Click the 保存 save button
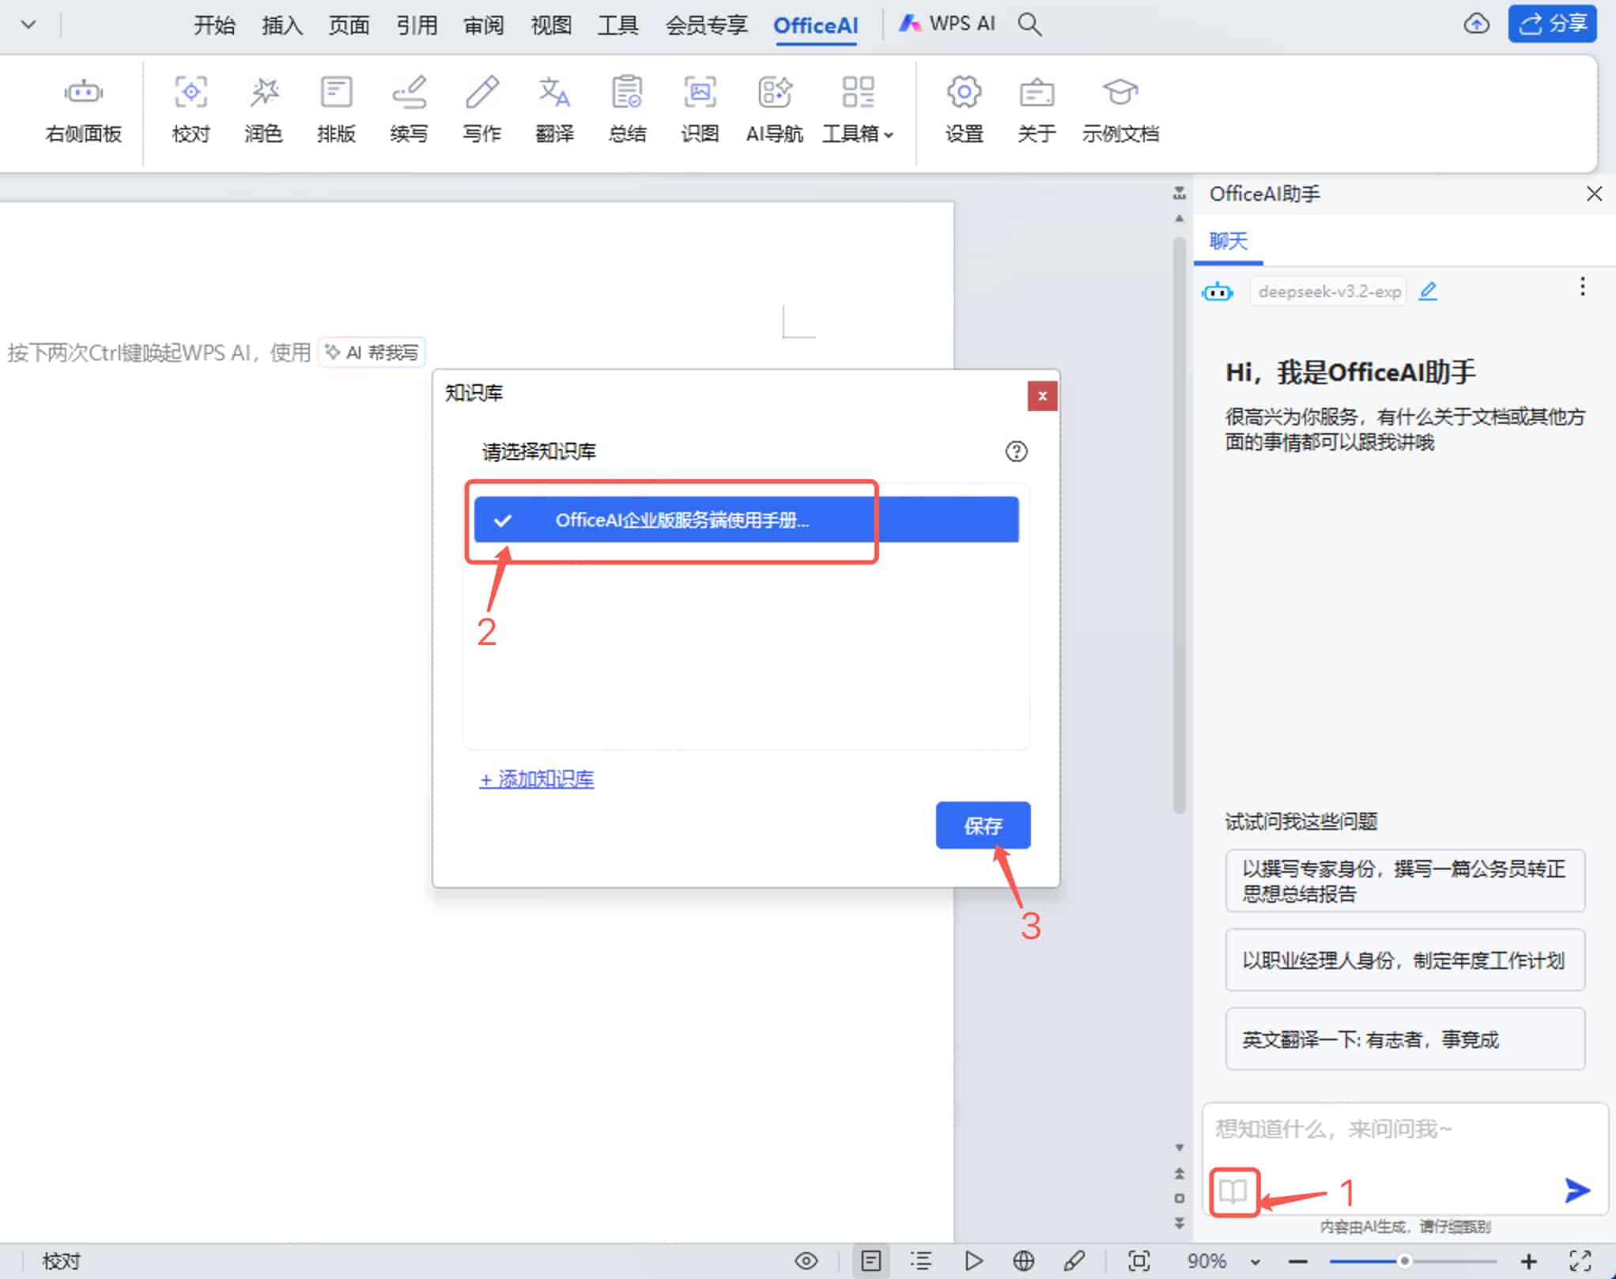The image size is (1616, 1279). pos(983,824)
